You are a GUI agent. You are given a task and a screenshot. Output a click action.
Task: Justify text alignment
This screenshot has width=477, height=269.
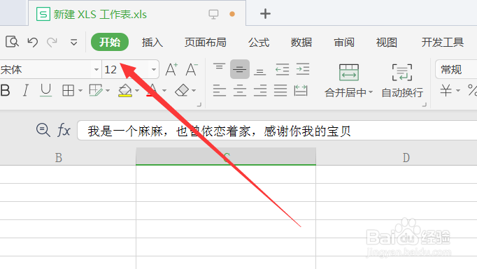pos(280,91)
